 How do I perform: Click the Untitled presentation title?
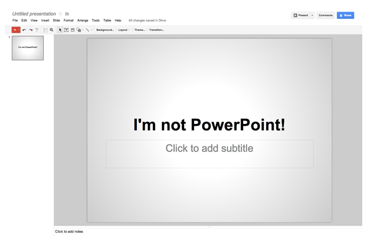pyautogui.click(x=34, y=14)
